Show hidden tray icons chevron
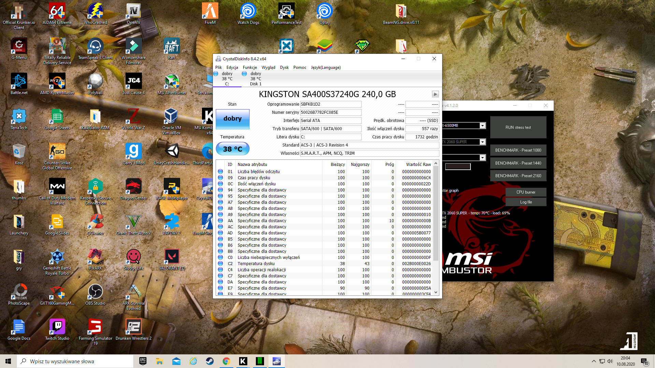 (594, 361)
